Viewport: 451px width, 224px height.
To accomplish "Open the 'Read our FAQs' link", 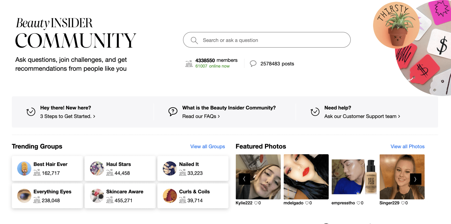I will pos(201,116).
